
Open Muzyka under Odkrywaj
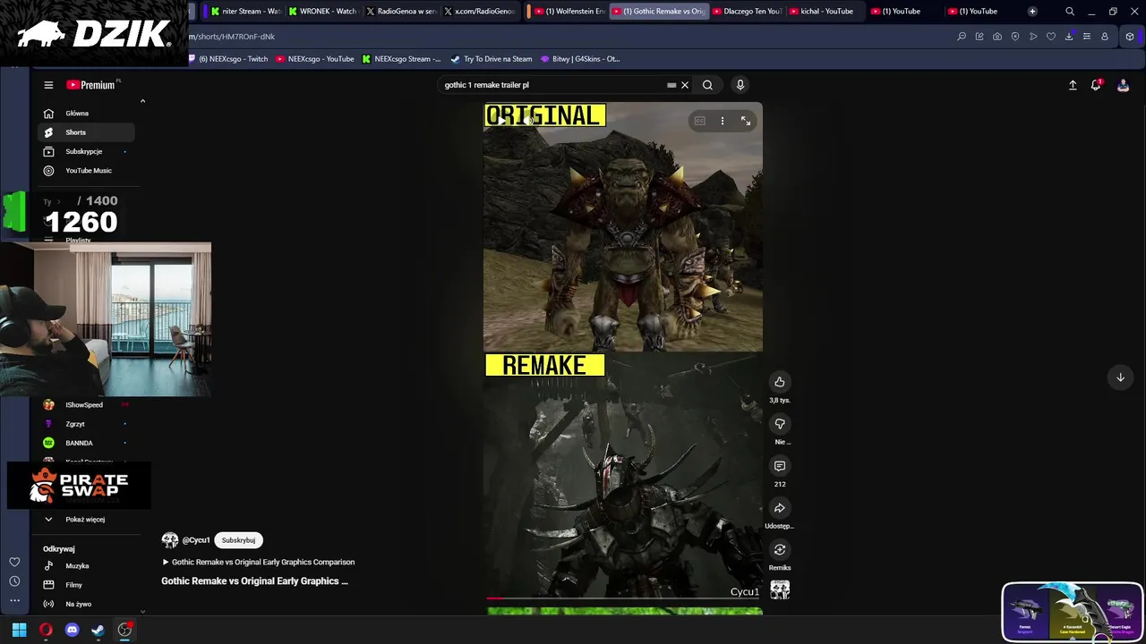coord(86,565)
